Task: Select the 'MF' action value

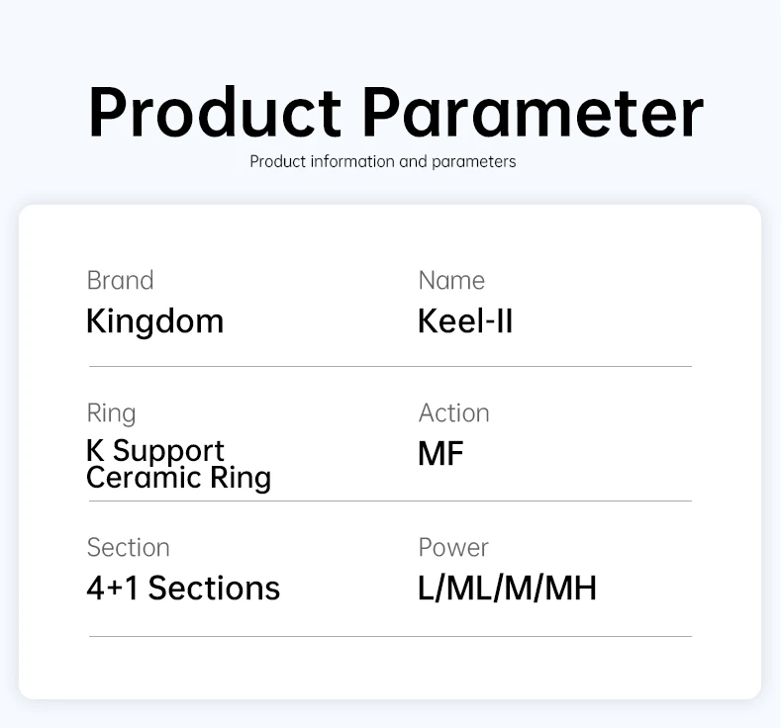Action: pyautogui.click(x=440, y=454)
